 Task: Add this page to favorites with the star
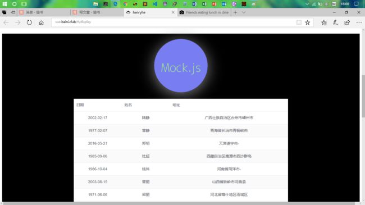point(308,22)
